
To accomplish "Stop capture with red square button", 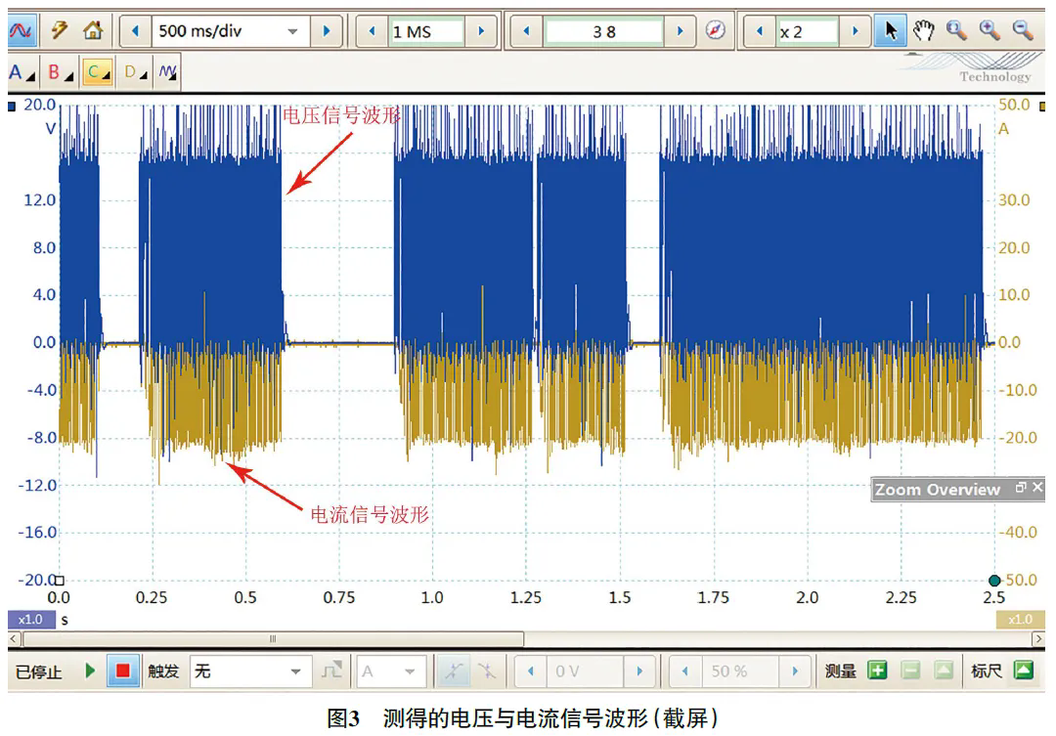I will 122,671.
